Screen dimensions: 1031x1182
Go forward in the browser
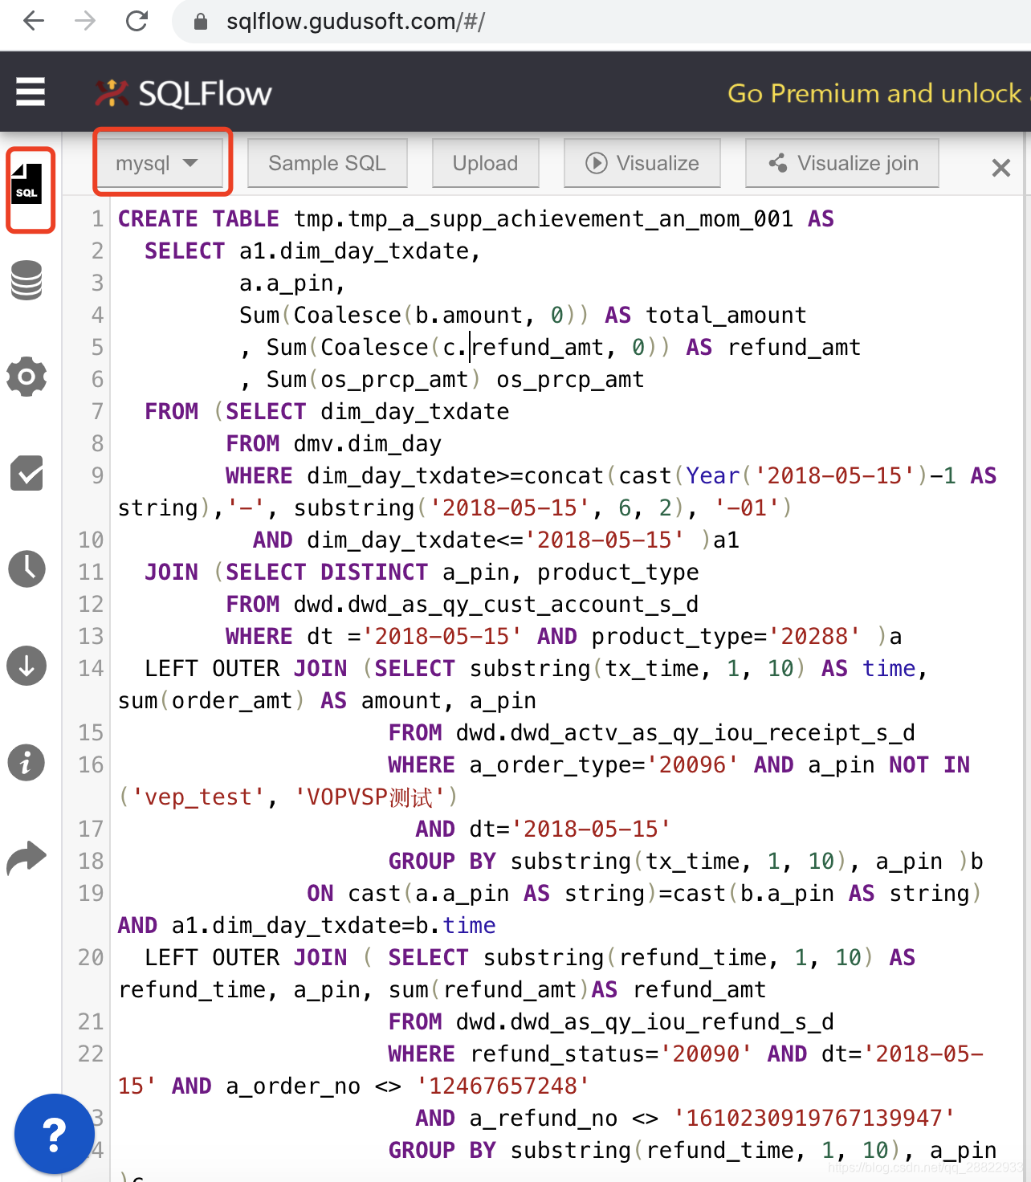point(85,21)
